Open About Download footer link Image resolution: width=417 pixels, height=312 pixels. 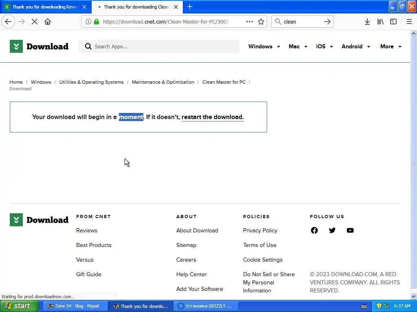click(x=197, y=231)
